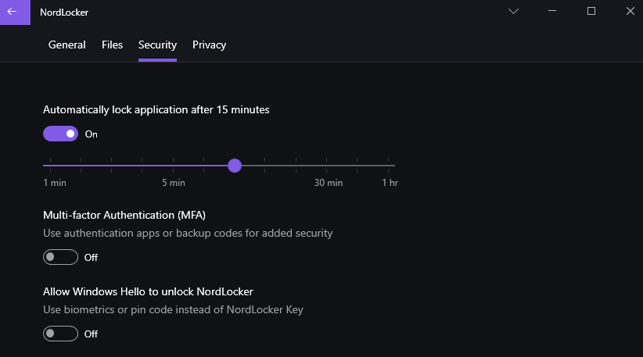The image size is (643, 357).
Task: Go back using the purple arrow
Action: [13, 12]
